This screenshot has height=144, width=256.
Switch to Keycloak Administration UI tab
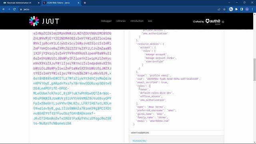point(20,3)
